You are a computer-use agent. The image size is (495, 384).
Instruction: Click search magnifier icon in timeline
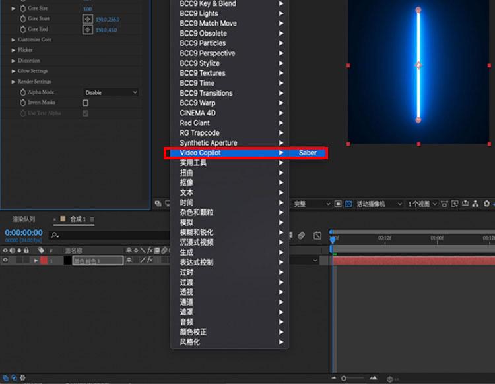(x=55, y=235)
